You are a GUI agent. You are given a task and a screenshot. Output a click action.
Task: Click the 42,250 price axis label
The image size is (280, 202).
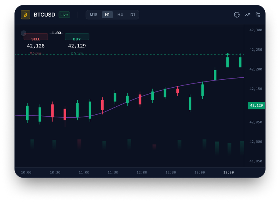(x=256, y=50)
